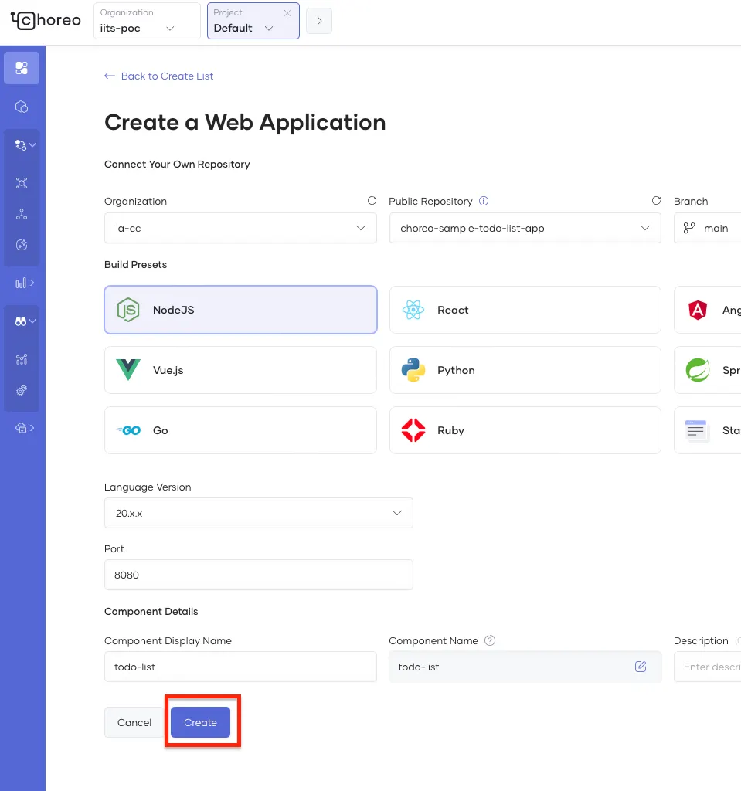This screenshot has height=791, width=741.
Task: Refresh the Organization list
Action: click(372, 201)
